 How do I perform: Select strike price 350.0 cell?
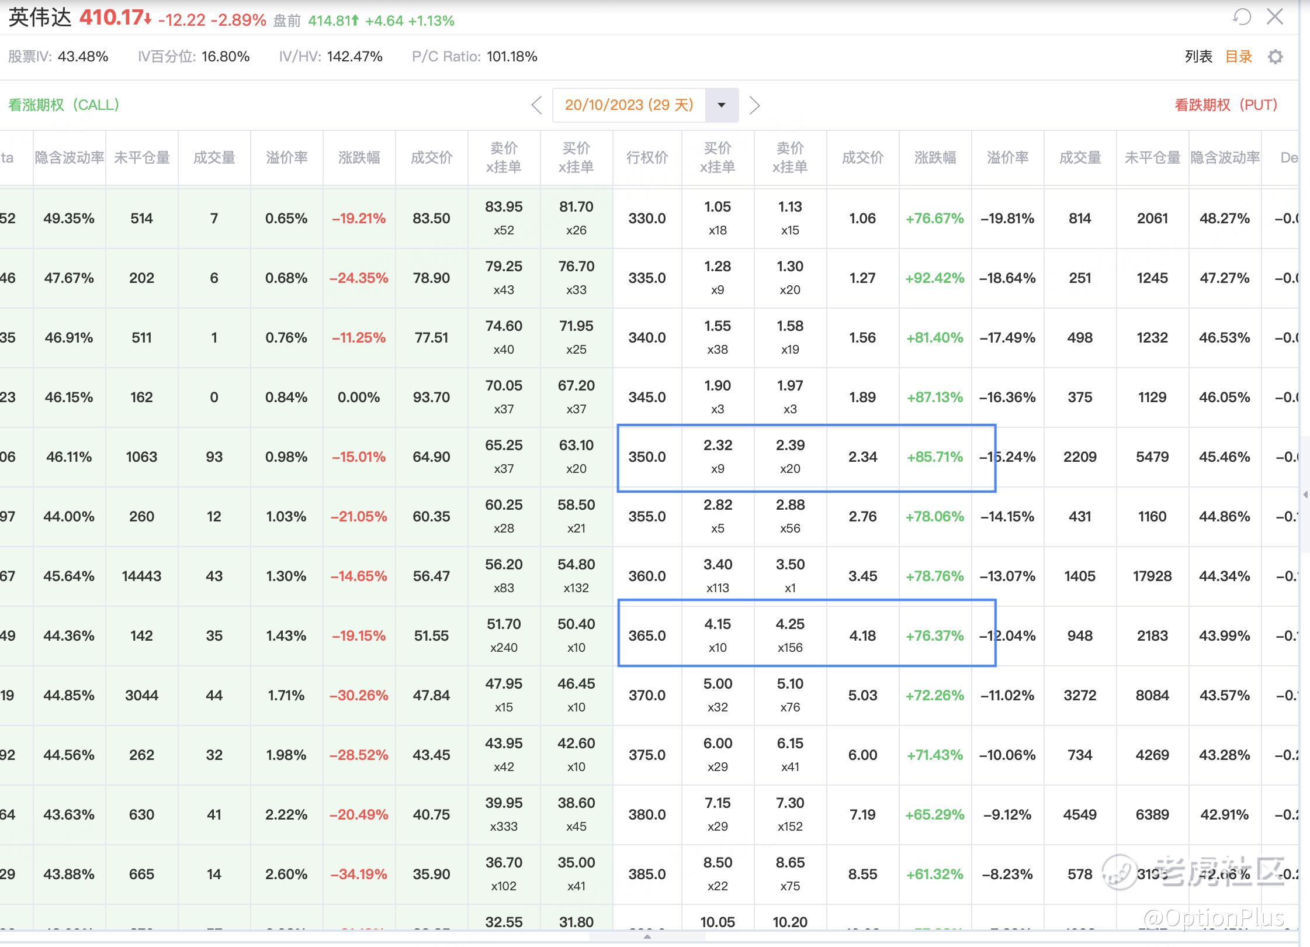tap(647, 457)
